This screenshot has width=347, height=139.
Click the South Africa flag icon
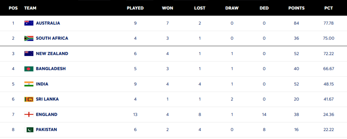pos(29,38)
